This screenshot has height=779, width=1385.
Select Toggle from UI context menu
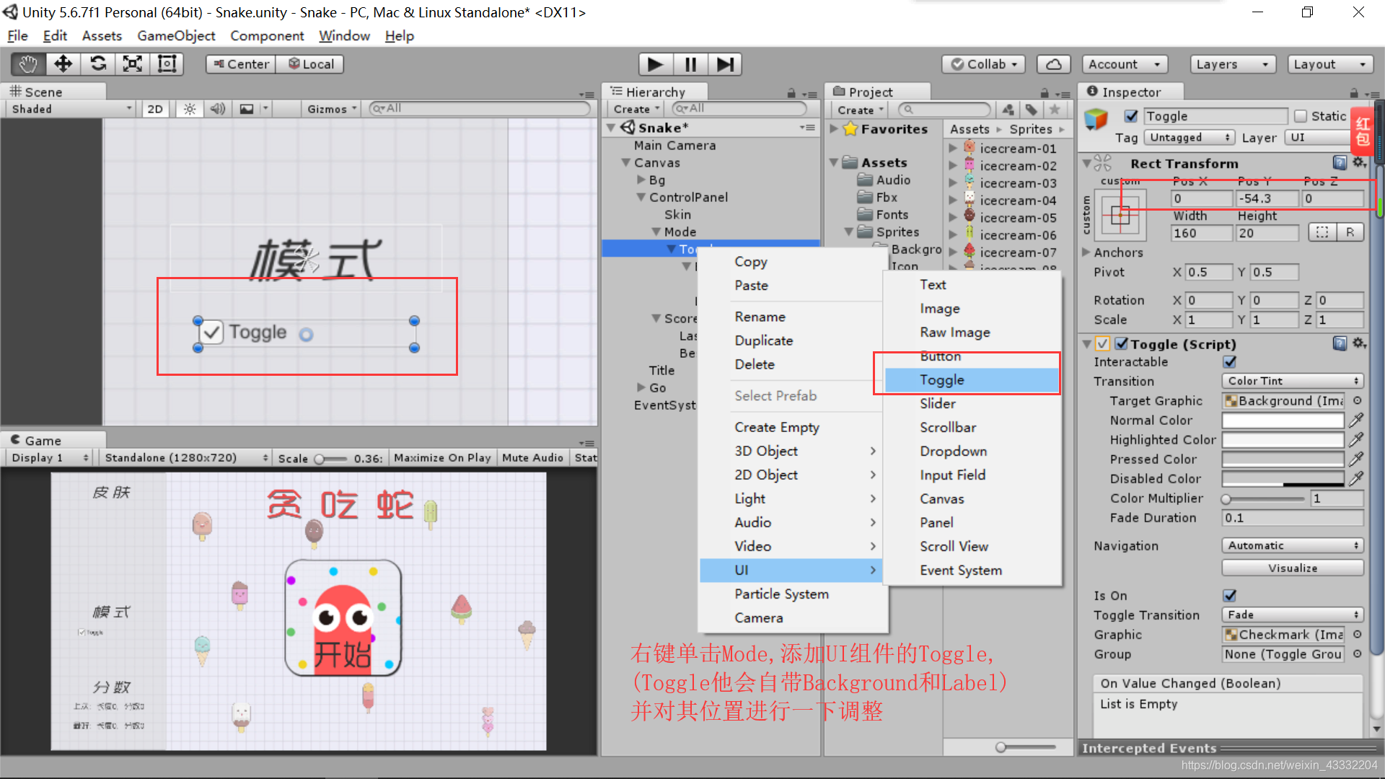(941, 379)
